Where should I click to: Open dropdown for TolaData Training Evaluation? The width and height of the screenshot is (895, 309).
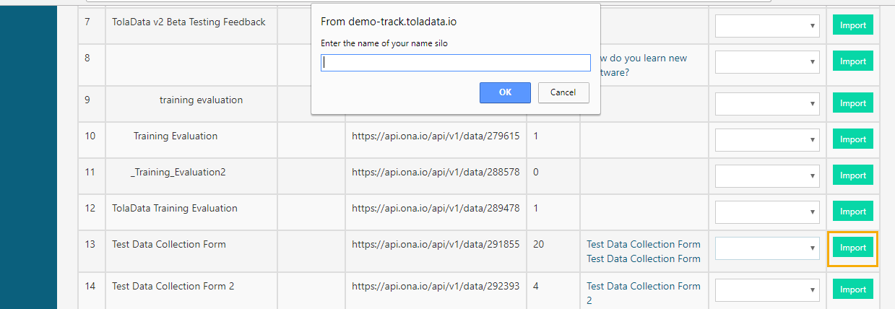(x=767, y=212)
